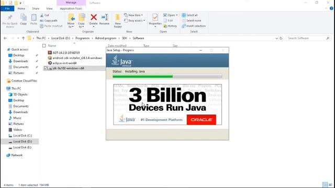Click Programm in address bar
The width and height of the screenshot is (335, 188).
pyautogui.click(x=83, y=38)
